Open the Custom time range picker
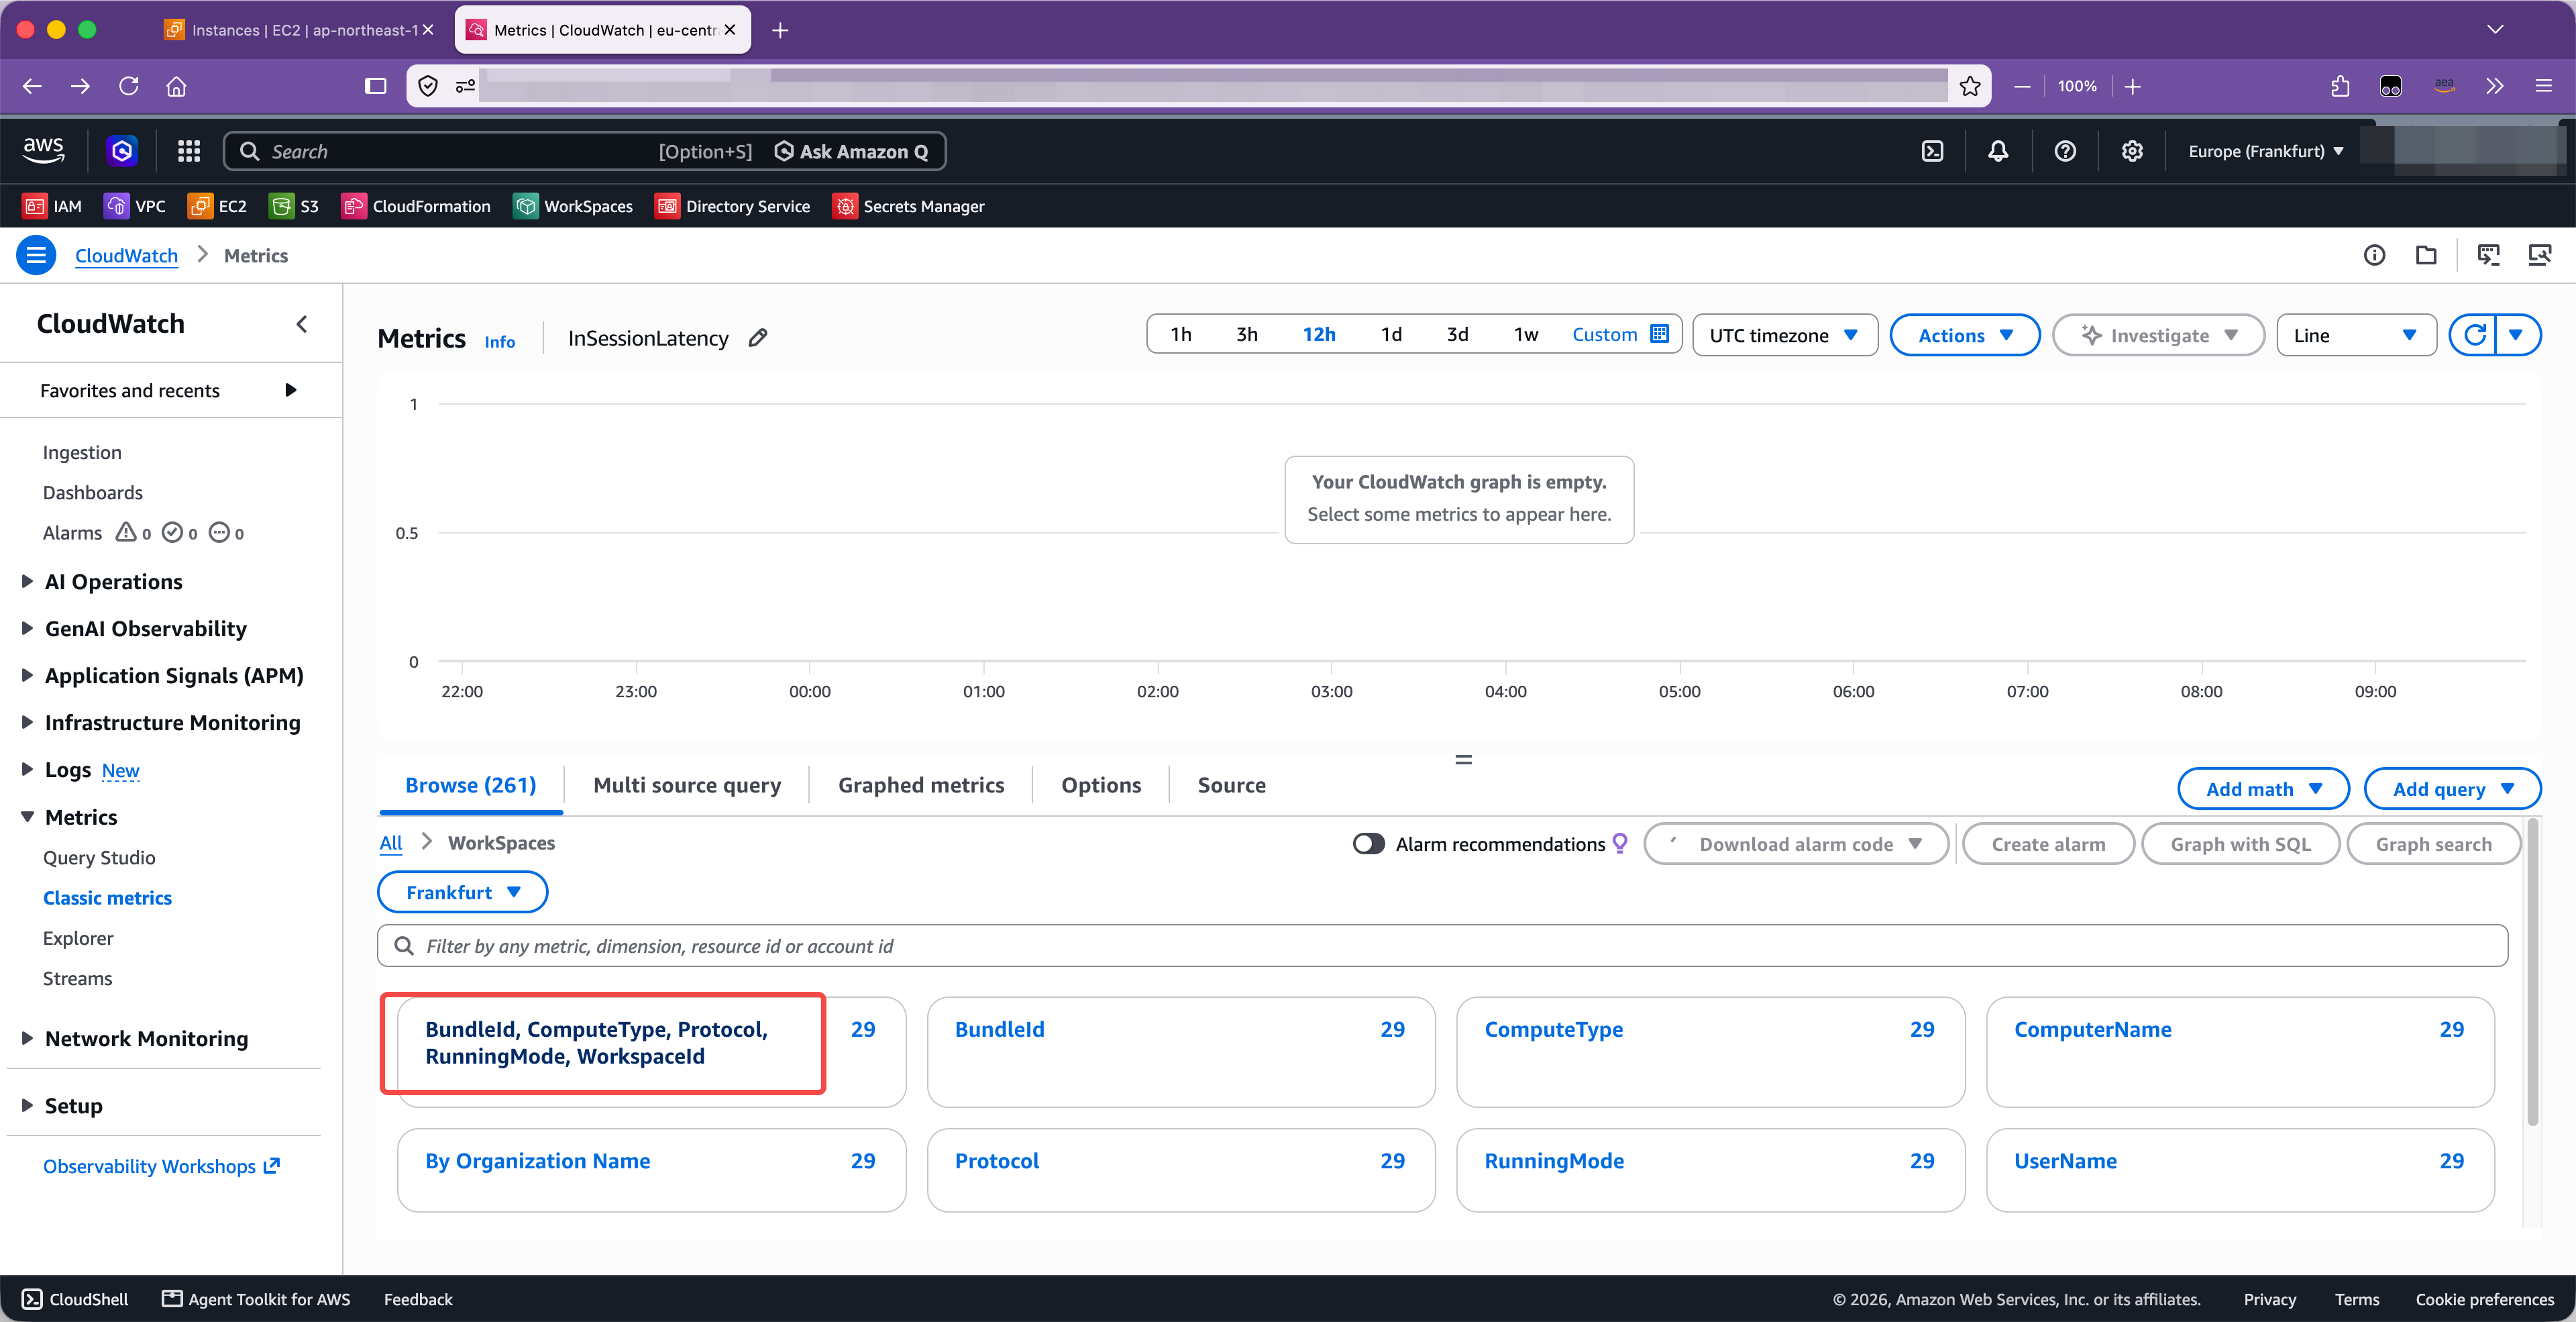The image size is (2576, 1322). [x=1620, y=335]
